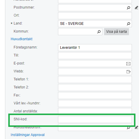The width and height of the screenshot is (139, 139).
Task: Open the Inställningar Approval section link
Action: [28, 135]
